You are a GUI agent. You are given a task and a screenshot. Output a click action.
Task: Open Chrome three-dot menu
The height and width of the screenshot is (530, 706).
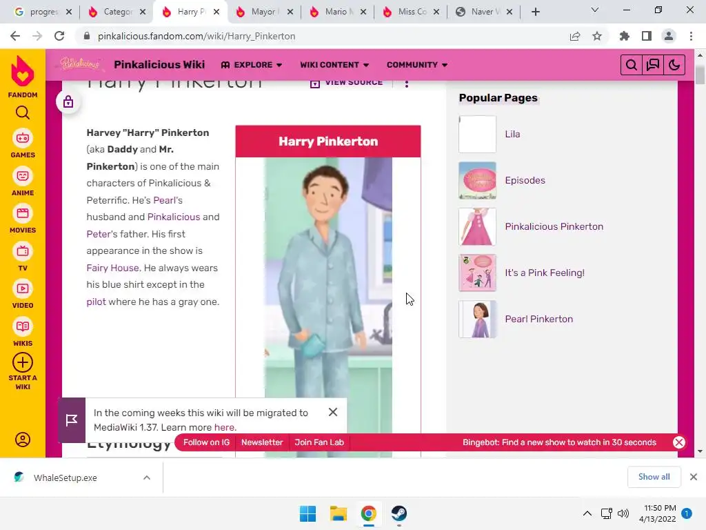click(691, 36)
